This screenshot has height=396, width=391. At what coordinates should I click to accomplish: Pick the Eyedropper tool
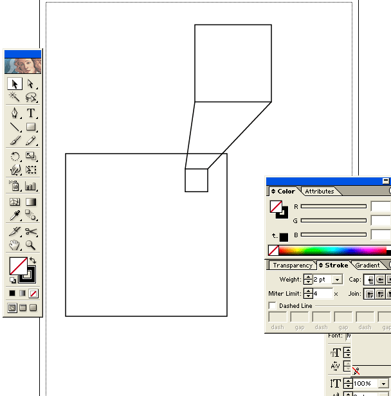(14, 217)
